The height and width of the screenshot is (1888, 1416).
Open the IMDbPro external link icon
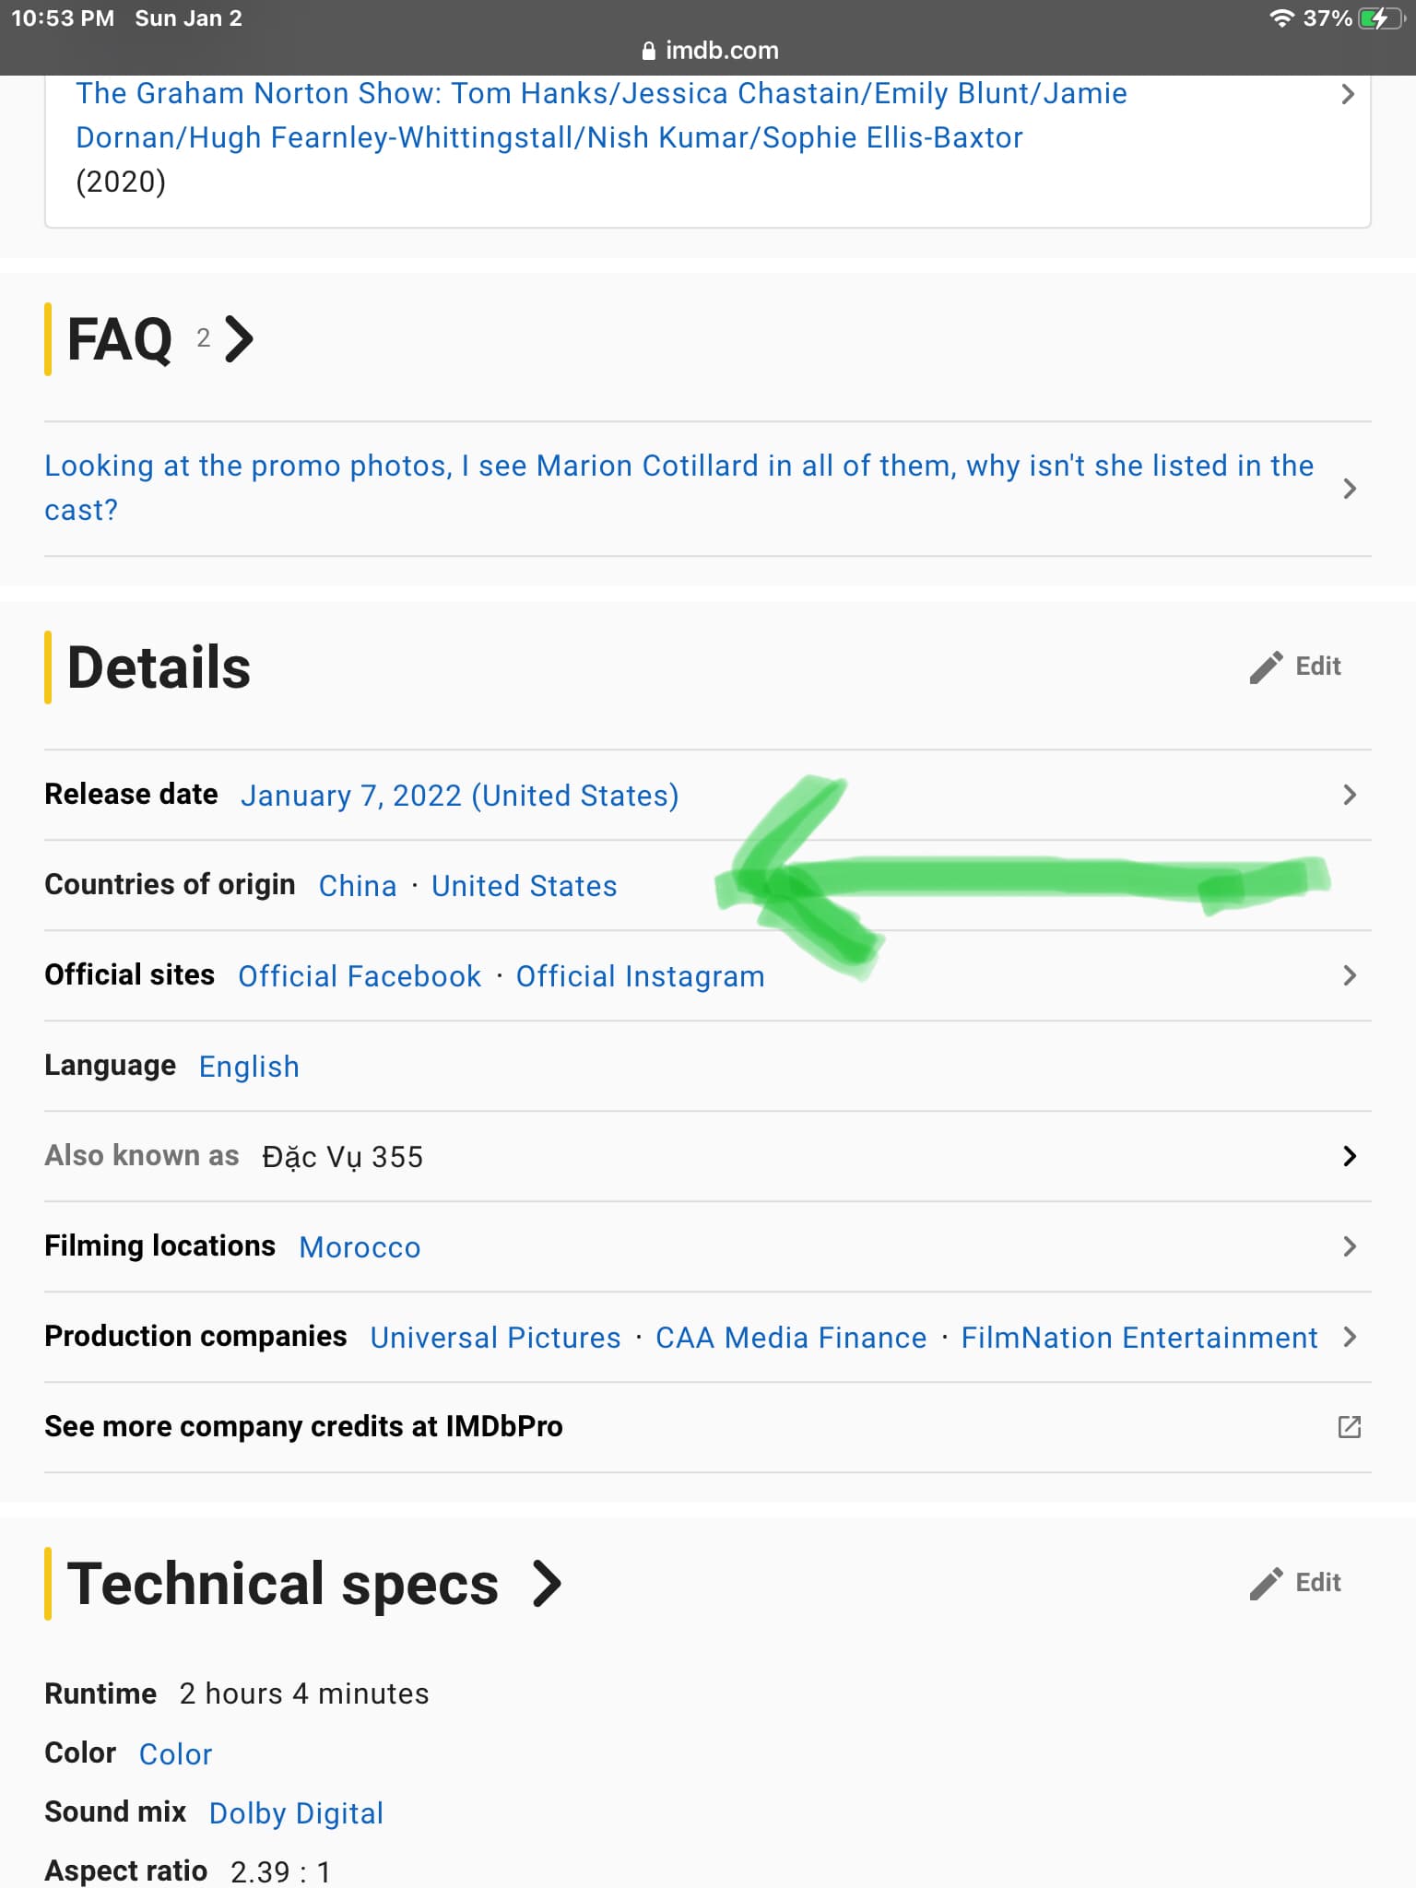click(x=1349, y=1427)
